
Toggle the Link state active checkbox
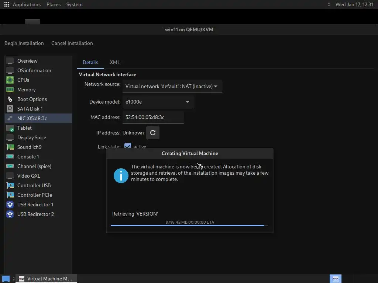point(128,146)
